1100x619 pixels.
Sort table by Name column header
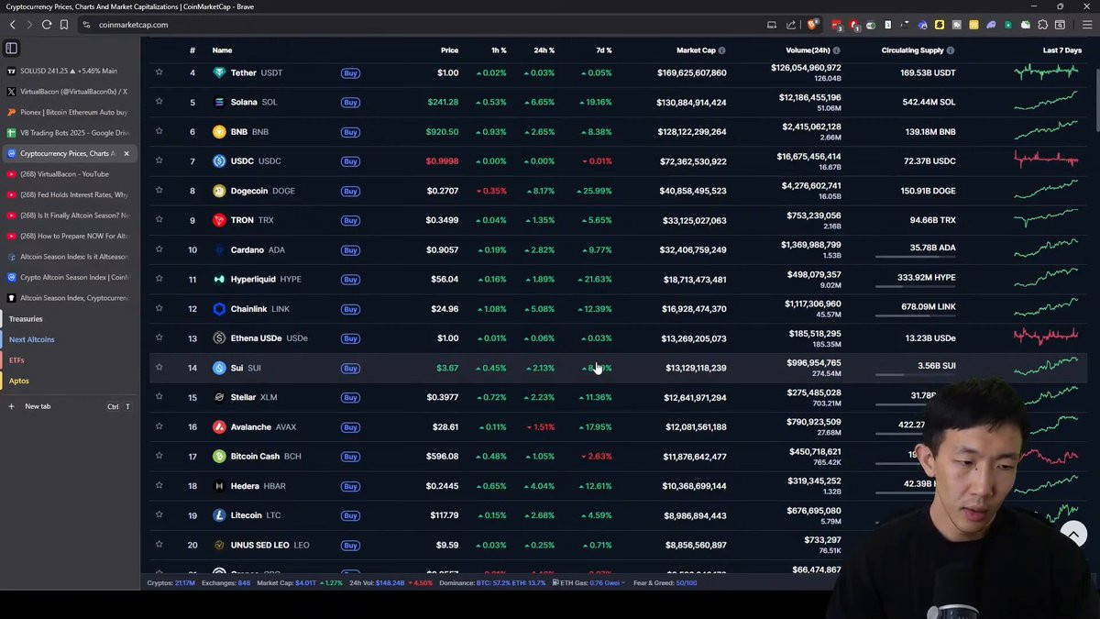[x=222, y=50]
